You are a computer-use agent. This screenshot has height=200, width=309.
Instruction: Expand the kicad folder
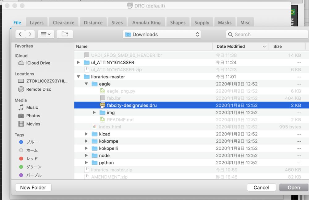click(86, 134)
